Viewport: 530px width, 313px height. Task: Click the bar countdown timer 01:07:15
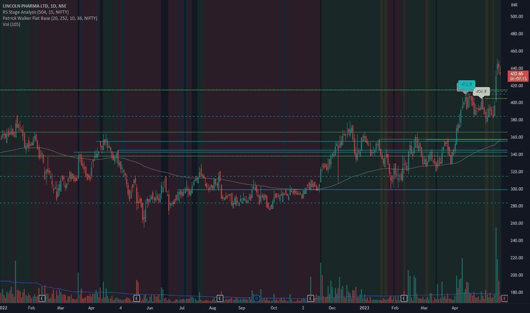518,79
